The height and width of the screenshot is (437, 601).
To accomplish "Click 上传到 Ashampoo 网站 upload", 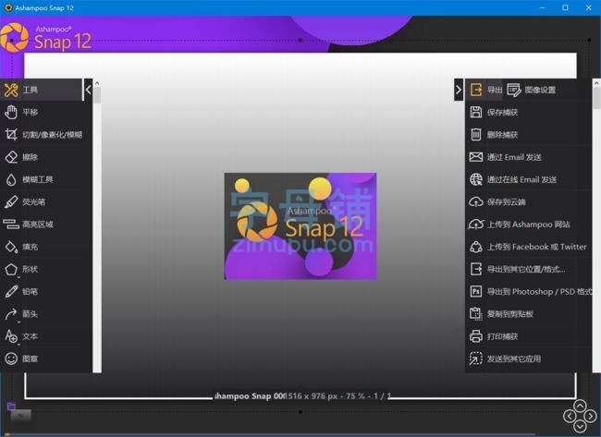I will pyautogui.click(x=529, y=225).
